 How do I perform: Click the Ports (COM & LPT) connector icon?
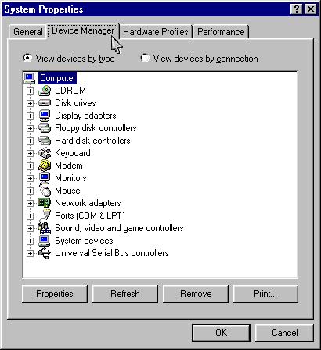pos(45,215)
